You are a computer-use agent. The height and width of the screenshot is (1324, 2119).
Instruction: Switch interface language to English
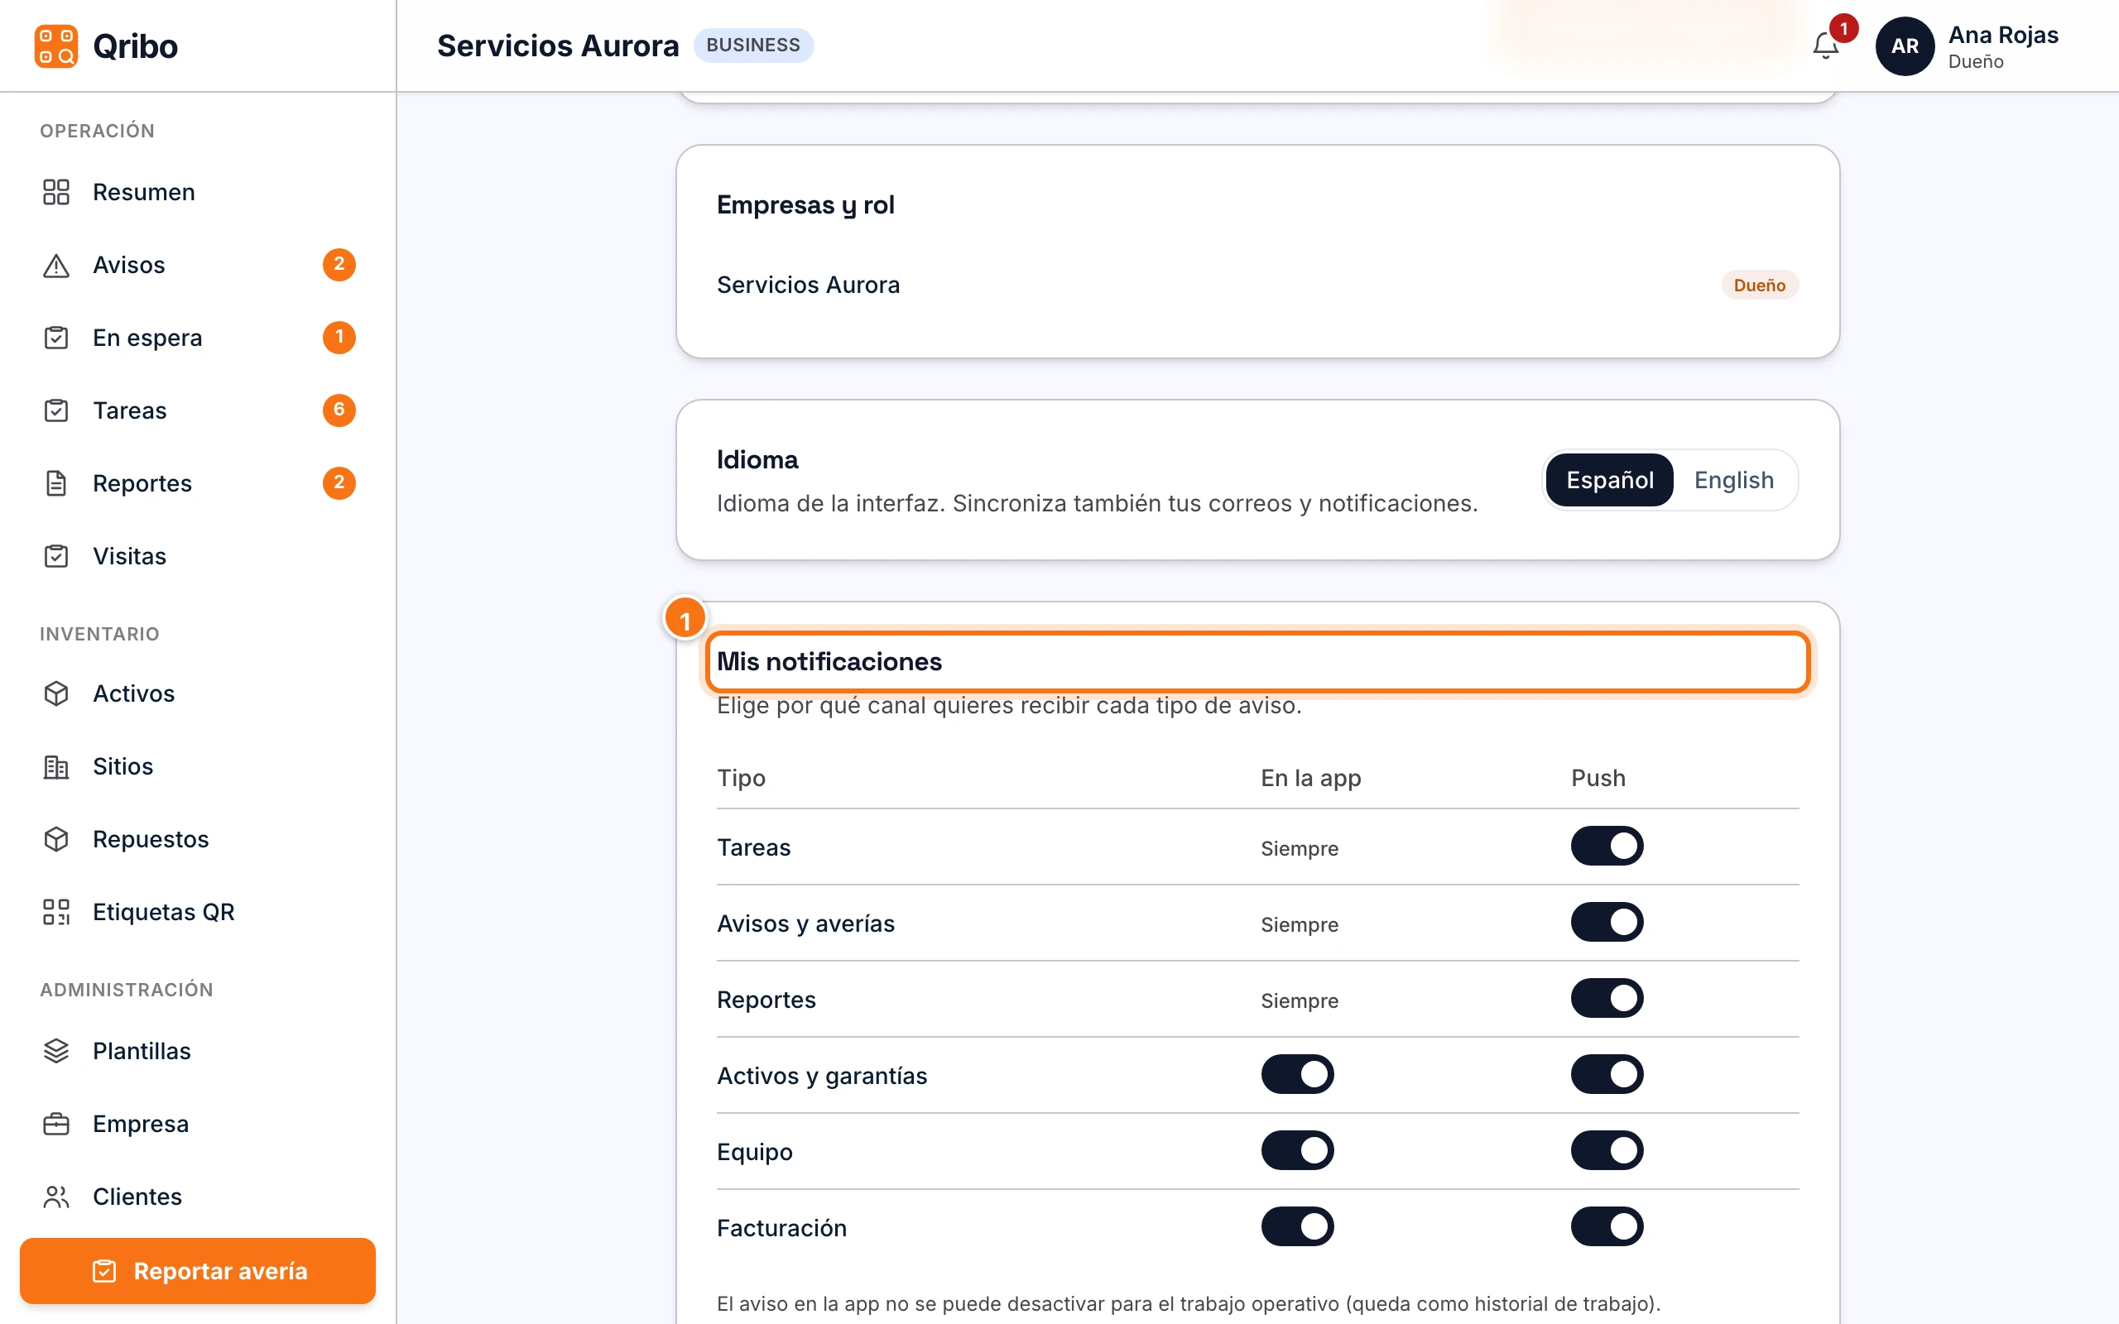[x=1734, y=480]
